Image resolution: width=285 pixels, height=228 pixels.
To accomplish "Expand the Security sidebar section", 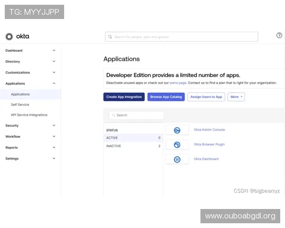I will click(x=54, y=125).
